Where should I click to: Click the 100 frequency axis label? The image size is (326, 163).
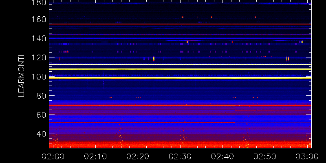click(x=39, y=77)
